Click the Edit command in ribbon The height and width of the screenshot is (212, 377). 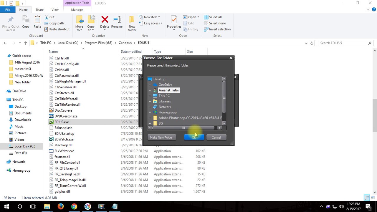click(188, 23)
